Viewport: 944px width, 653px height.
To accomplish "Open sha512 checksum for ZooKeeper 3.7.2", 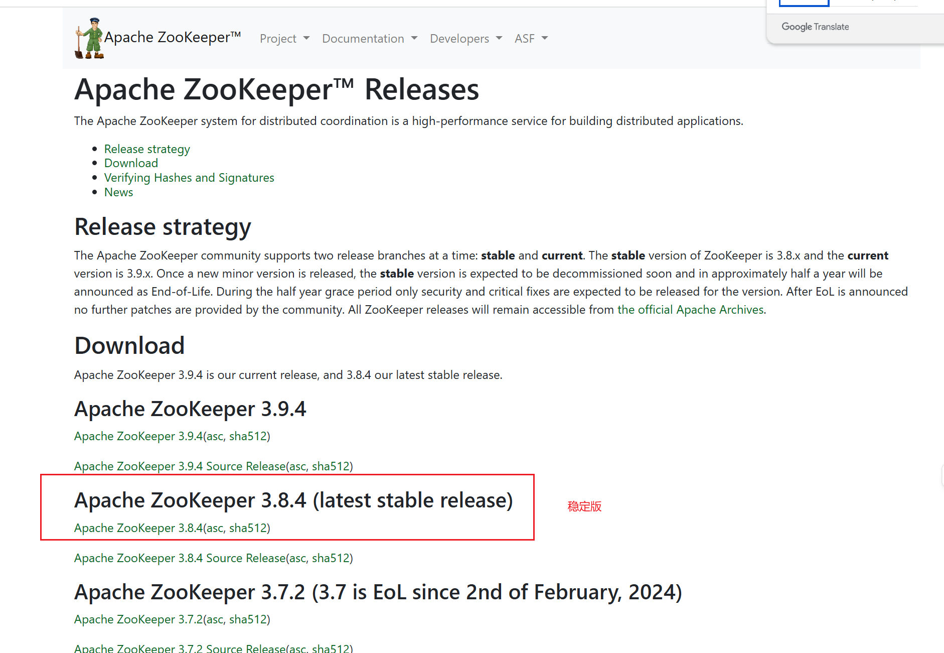I will click(x=248, y=619).
